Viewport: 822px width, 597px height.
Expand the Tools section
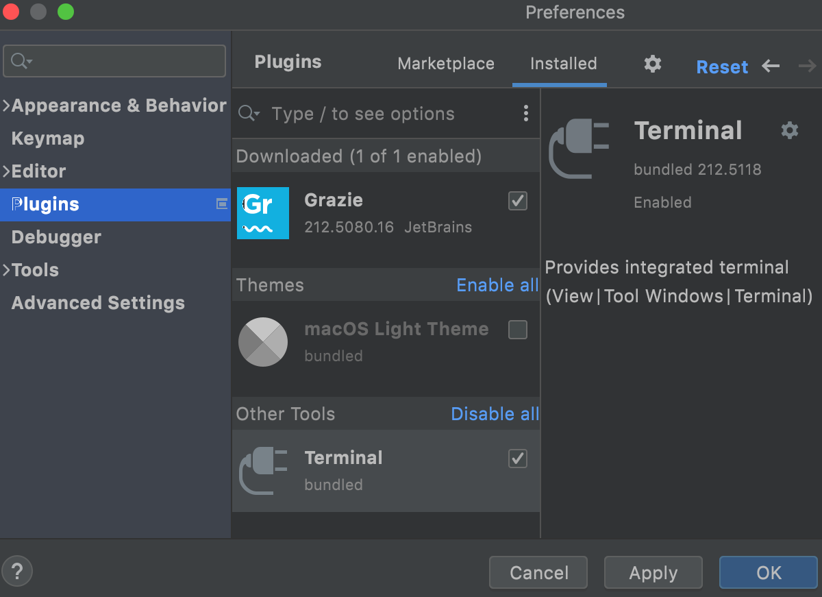click(x=5, y=270)
